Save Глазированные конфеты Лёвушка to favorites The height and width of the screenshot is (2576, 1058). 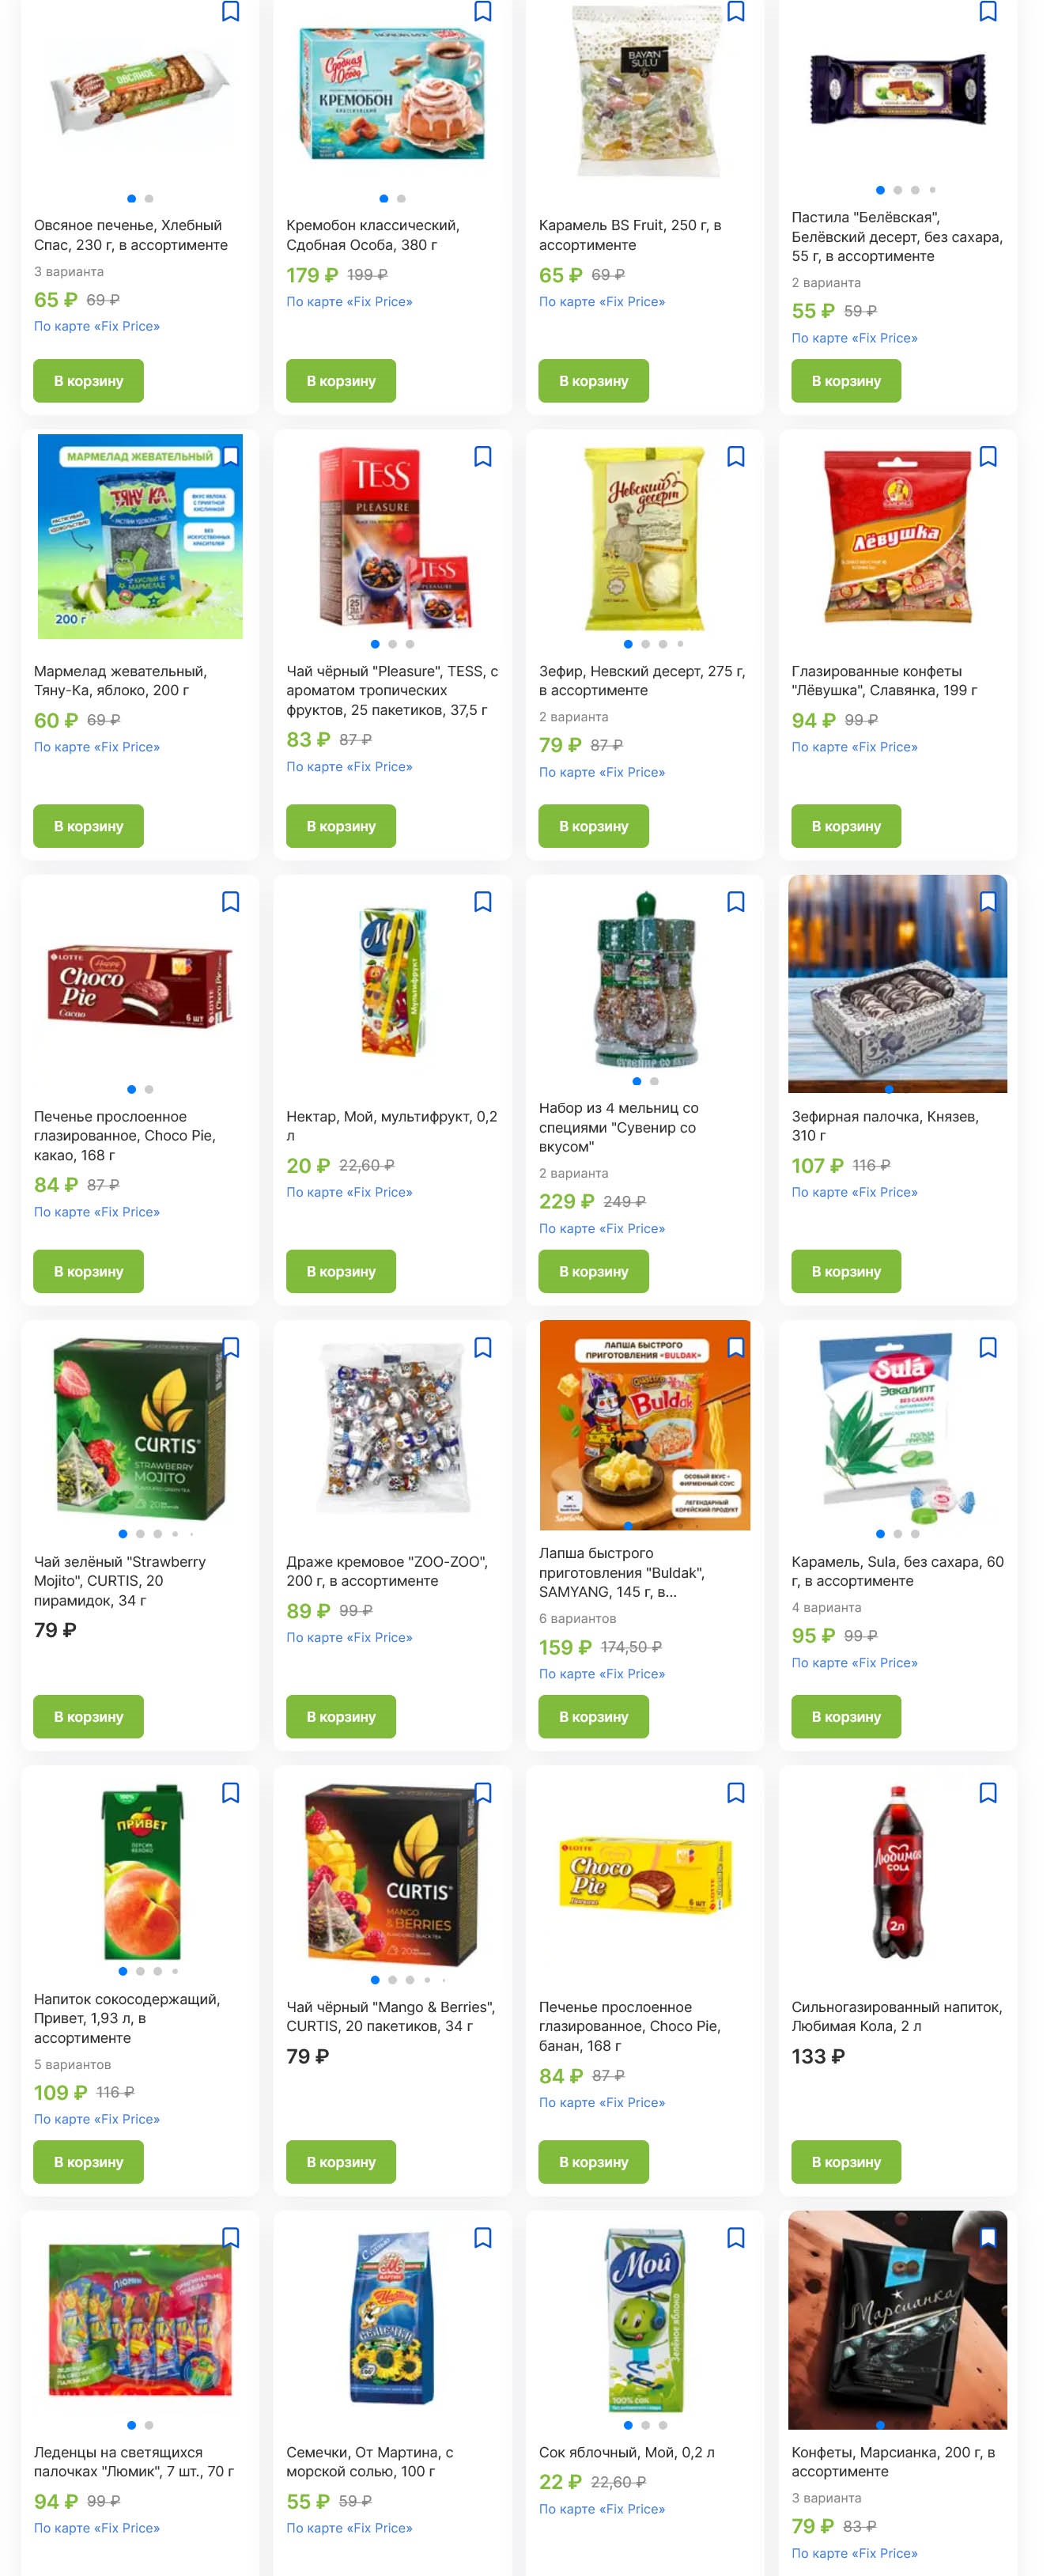click(987, 457)
